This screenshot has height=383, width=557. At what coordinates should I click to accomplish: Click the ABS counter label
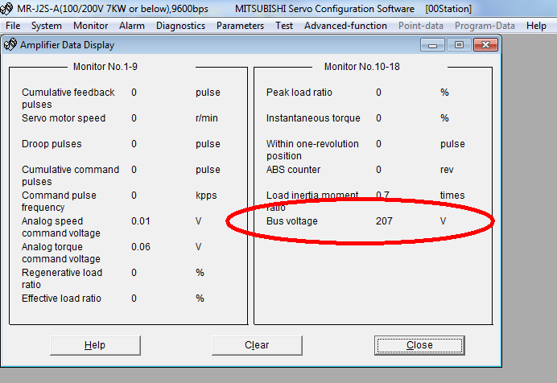(x=294, y=170)
